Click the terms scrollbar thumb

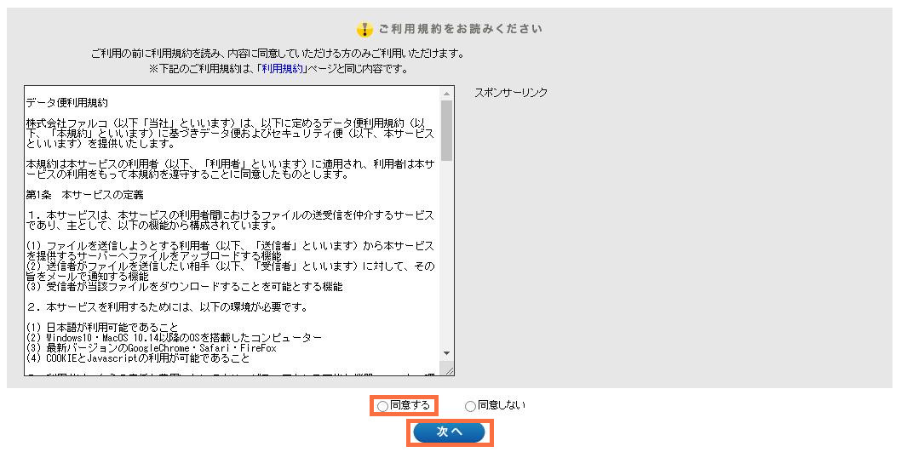click(x=446, y=130)
